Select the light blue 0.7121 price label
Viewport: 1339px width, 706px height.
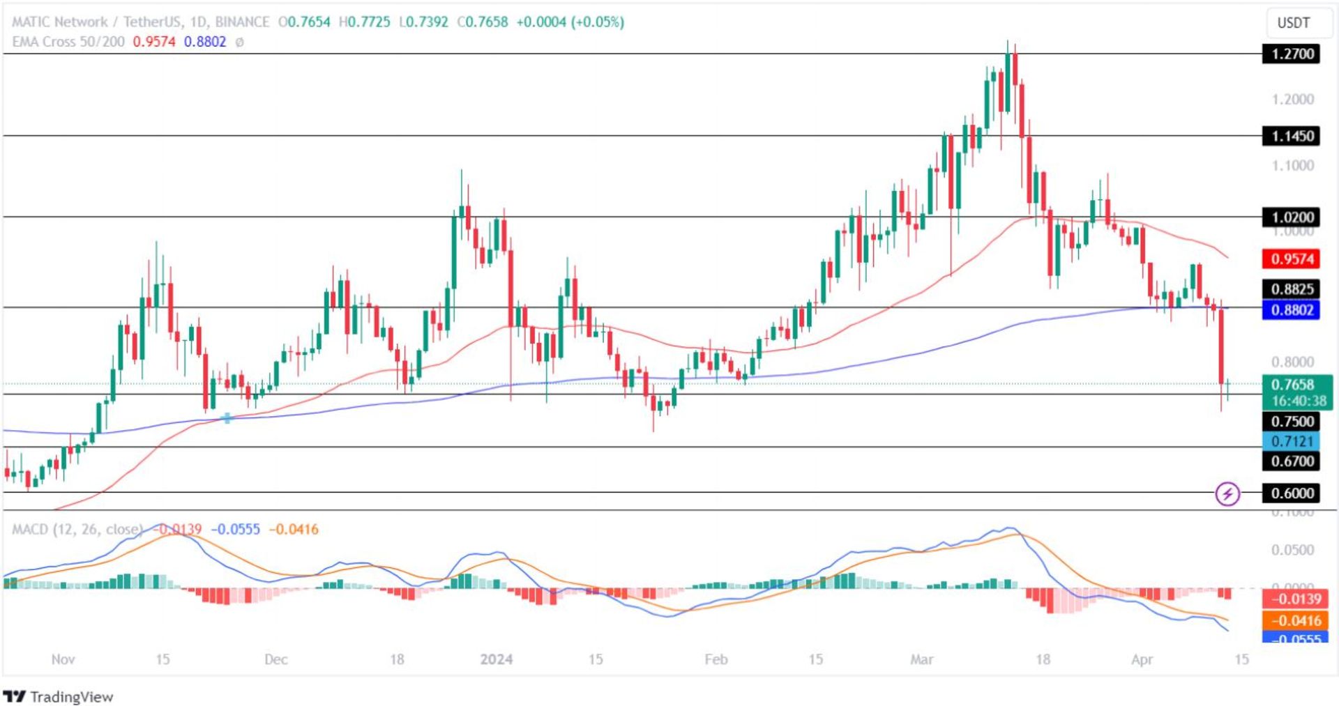click(1292, 441)
